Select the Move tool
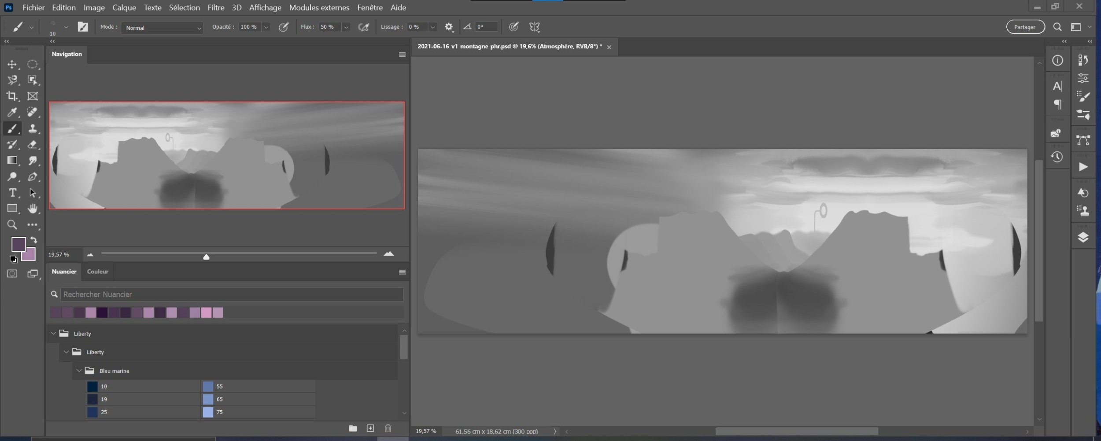Image resolution: width=1101 pixels, height=441 pixels. pyautogui.click(x=12, y=65)
